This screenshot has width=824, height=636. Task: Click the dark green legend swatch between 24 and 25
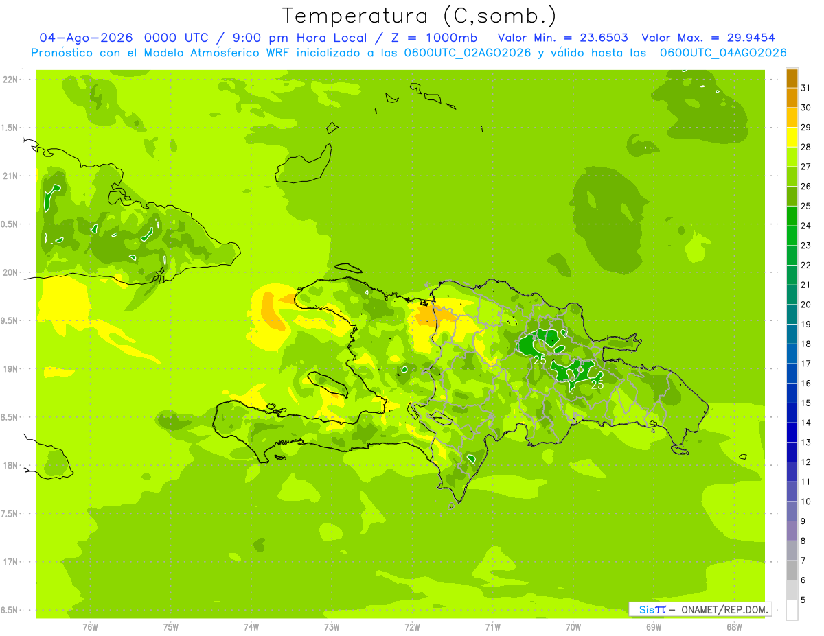[792, 216]
